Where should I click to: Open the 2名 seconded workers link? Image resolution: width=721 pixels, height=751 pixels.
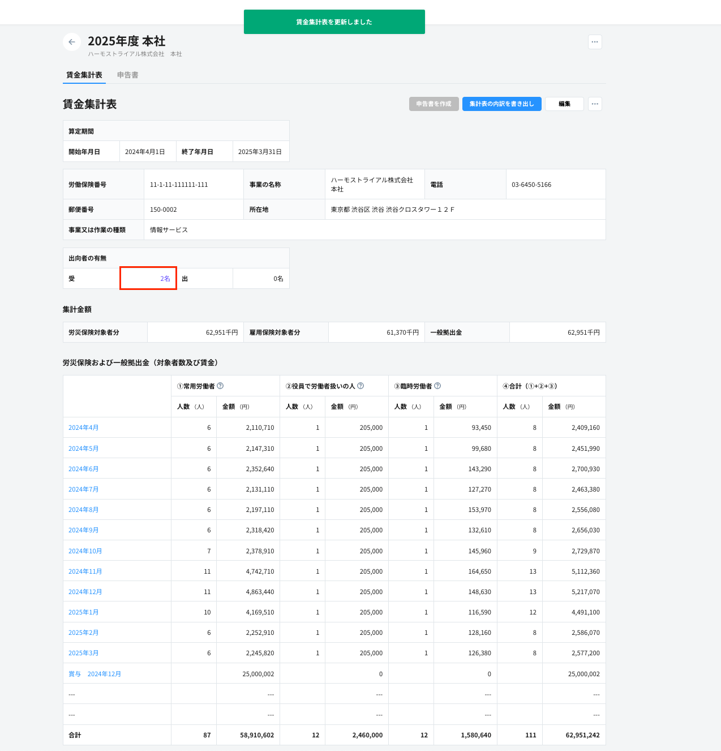[165, 279]
